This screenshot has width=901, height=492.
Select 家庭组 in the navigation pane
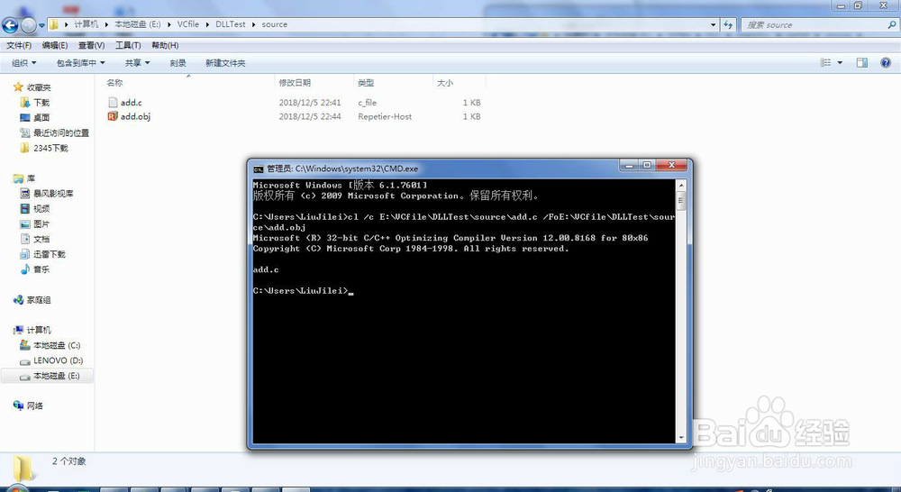39,299
